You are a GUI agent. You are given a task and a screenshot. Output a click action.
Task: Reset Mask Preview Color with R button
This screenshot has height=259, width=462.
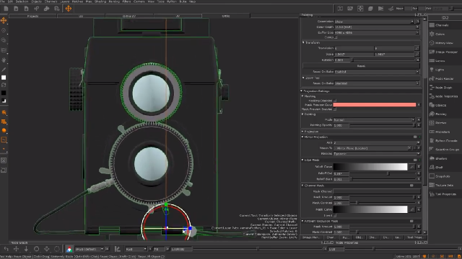point(419,105)
